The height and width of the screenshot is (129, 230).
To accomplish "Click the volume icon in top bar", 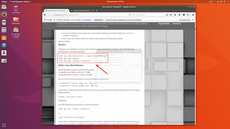I will [x=221, y=1].
